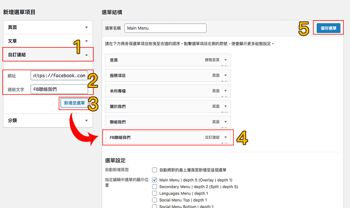Expand the 首頁 menu item arrow

tap(226, 60)
